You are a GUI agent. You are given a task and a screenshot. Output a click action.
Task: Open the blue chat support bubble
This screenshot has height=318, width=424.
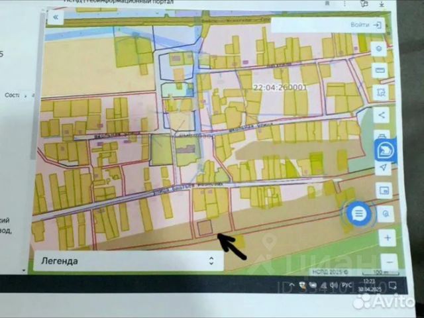pos(358,213)
